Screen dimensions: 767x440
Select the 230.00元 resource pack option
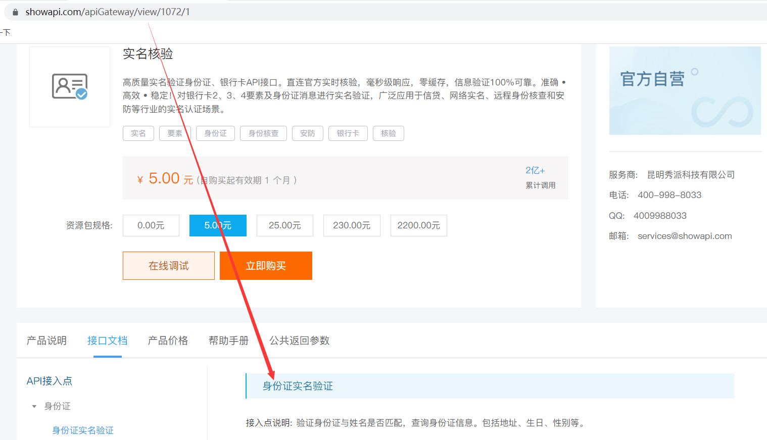pyautogui.click(x=352, y=225)
